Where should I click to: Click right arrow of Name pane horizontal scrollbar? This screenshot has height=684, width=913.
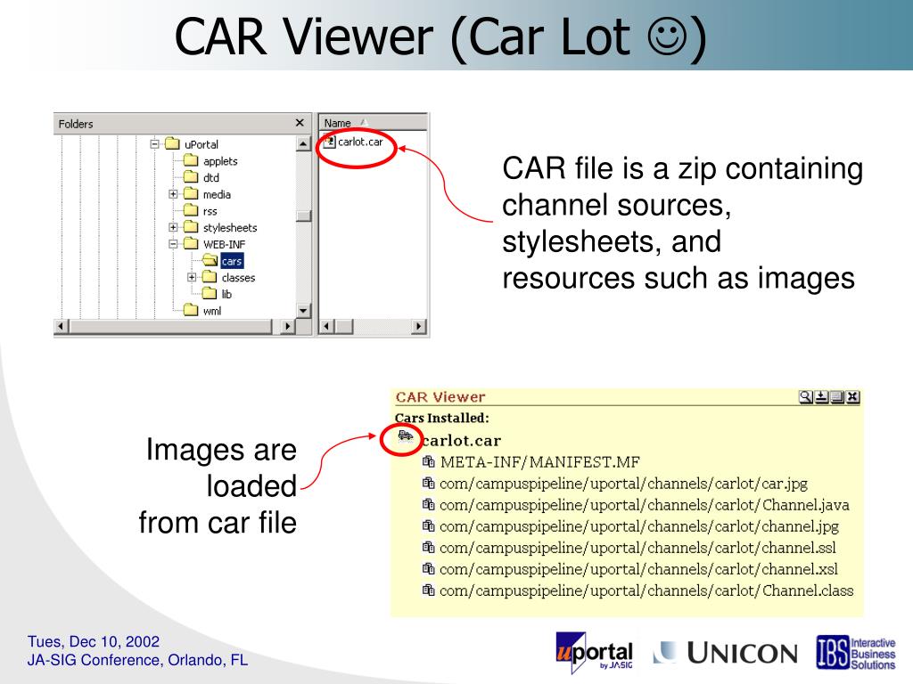coord(419,326)
